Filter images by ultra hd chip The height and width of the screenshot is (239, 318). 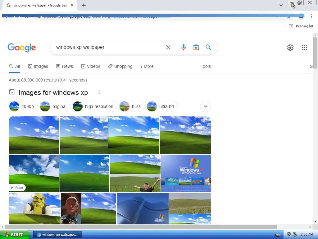(x=162, y=106)
